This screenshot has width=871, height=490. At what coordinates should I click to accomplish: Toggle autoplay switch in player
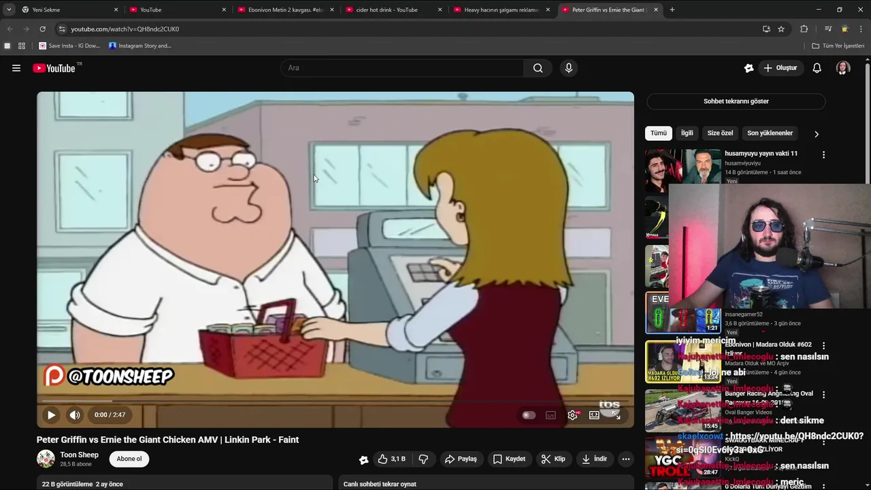pos(529,415)
